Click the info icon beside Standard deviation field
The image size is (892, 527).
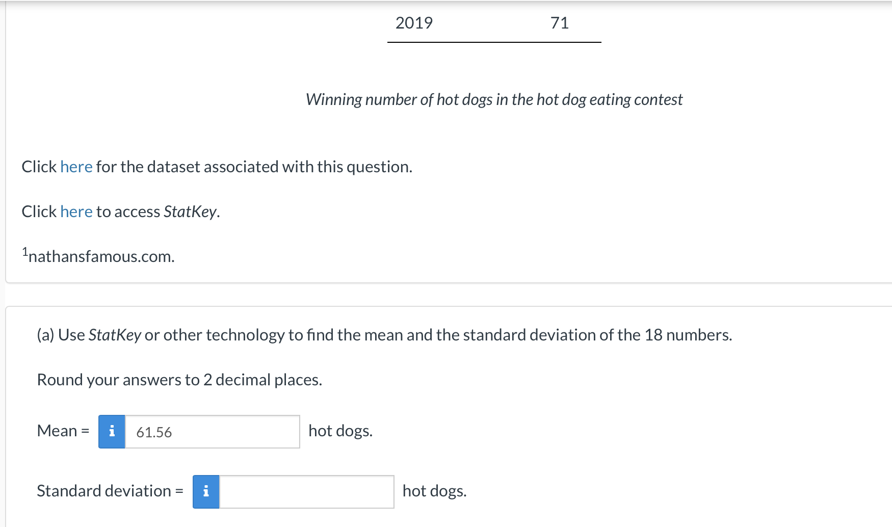click(206, 492)
